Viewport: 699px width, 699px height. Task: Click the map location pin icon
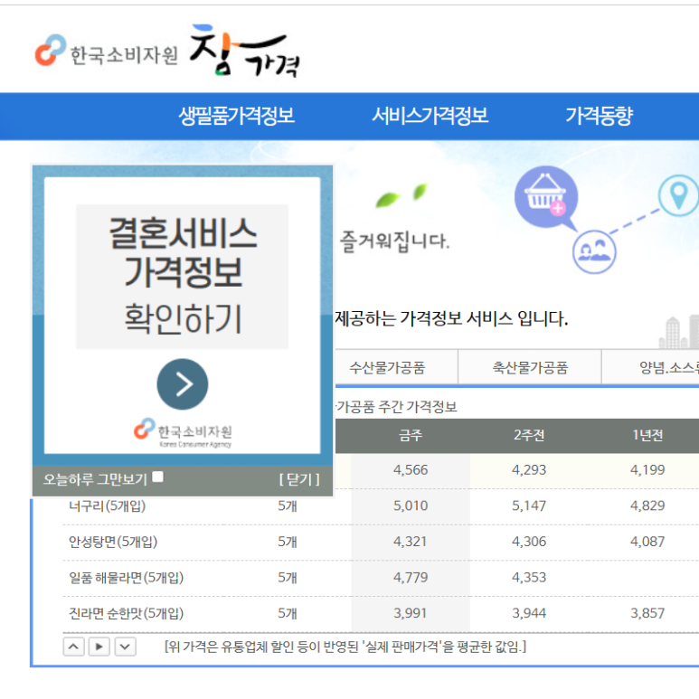point(678,195)
